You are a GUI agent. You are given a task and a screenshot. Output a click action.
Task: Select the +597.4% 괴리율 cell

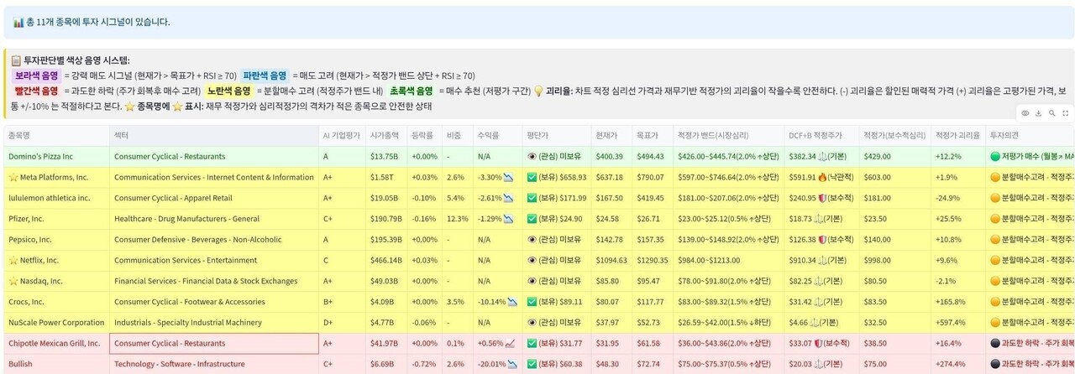(x=957, y=322)
